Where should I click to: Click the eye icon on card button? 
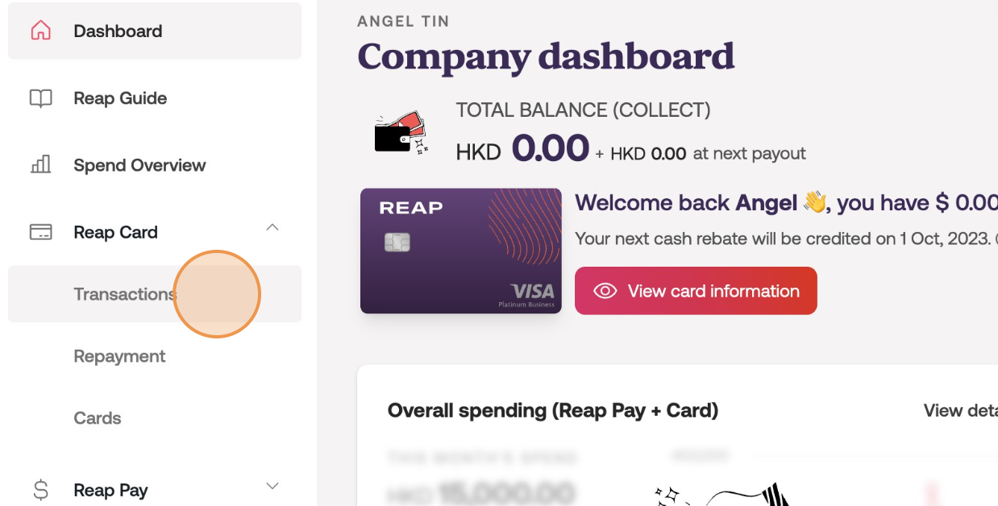click(605, 291)
